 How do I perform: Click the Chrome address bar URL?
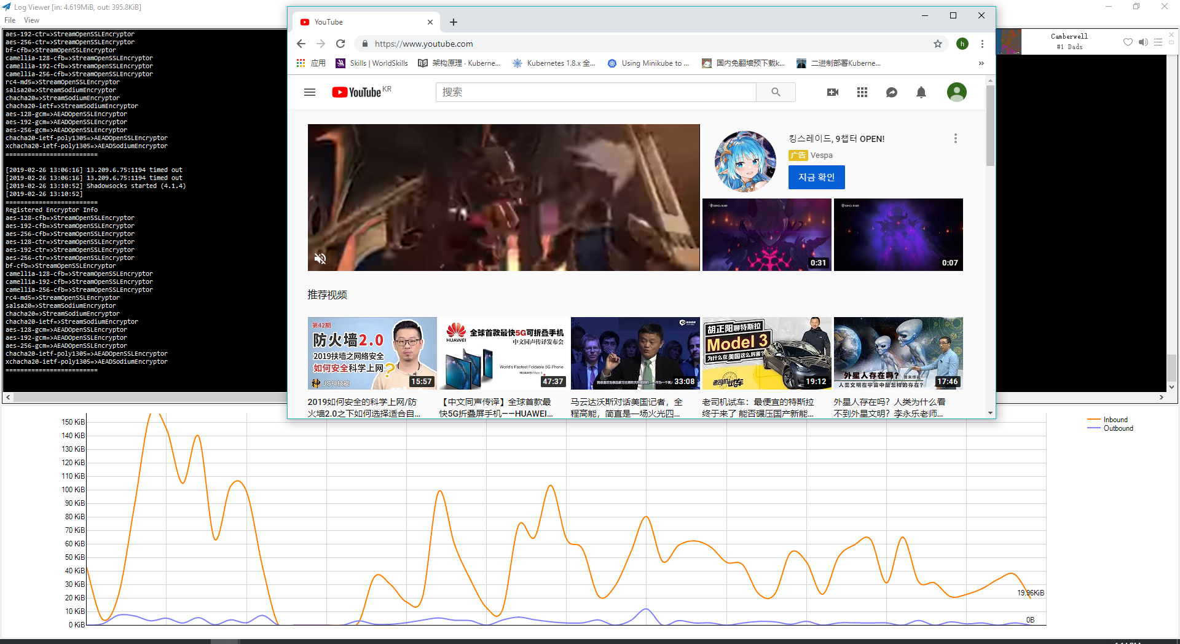point(424,44)
